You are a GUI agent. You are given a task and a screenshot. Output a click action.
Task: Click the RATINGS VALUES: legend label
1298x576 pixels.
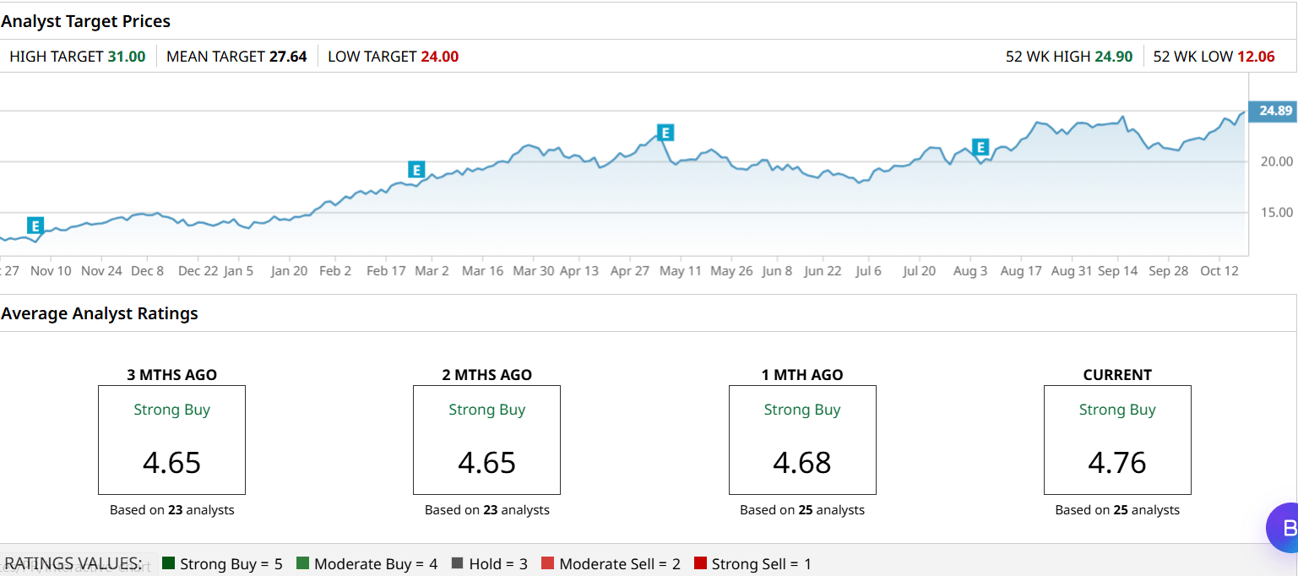73,563
